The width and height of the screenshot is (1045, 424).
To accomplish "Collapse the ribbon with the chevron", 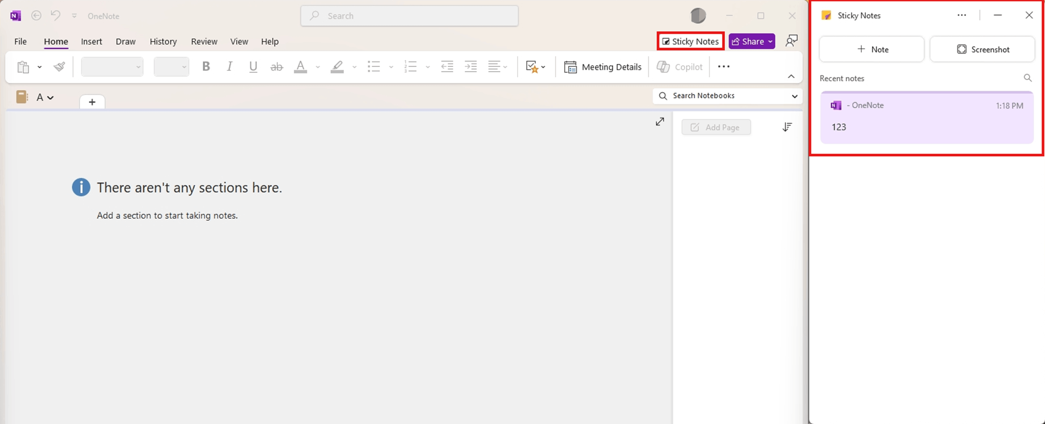I will pyautogui.click(x=791, y=76).
